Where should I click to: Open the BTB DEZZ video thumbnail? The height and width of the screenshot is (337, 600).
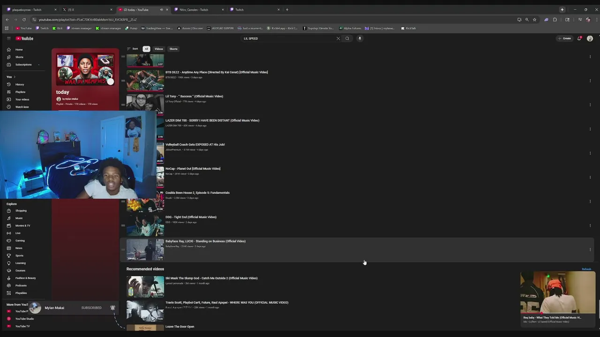click(145, 81)
